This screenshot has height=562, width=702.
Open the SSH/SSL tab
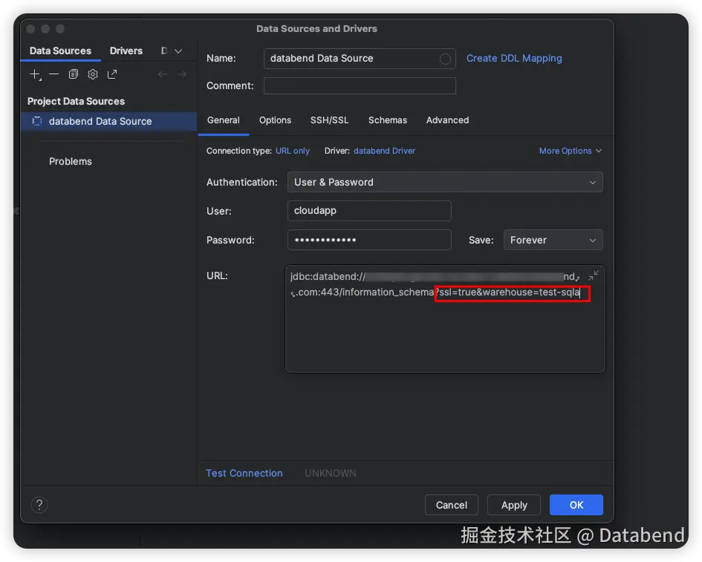(x=330, y=120)
